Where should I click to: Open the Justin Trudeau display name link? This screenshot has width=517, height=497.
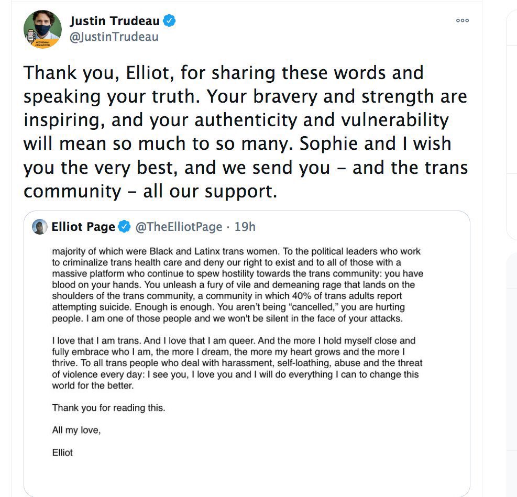pyautogui.click(x=115, y=21)
